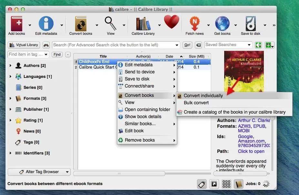Sort by the Title column header
This screenshot has width=299, height=195.
(103, 56)
